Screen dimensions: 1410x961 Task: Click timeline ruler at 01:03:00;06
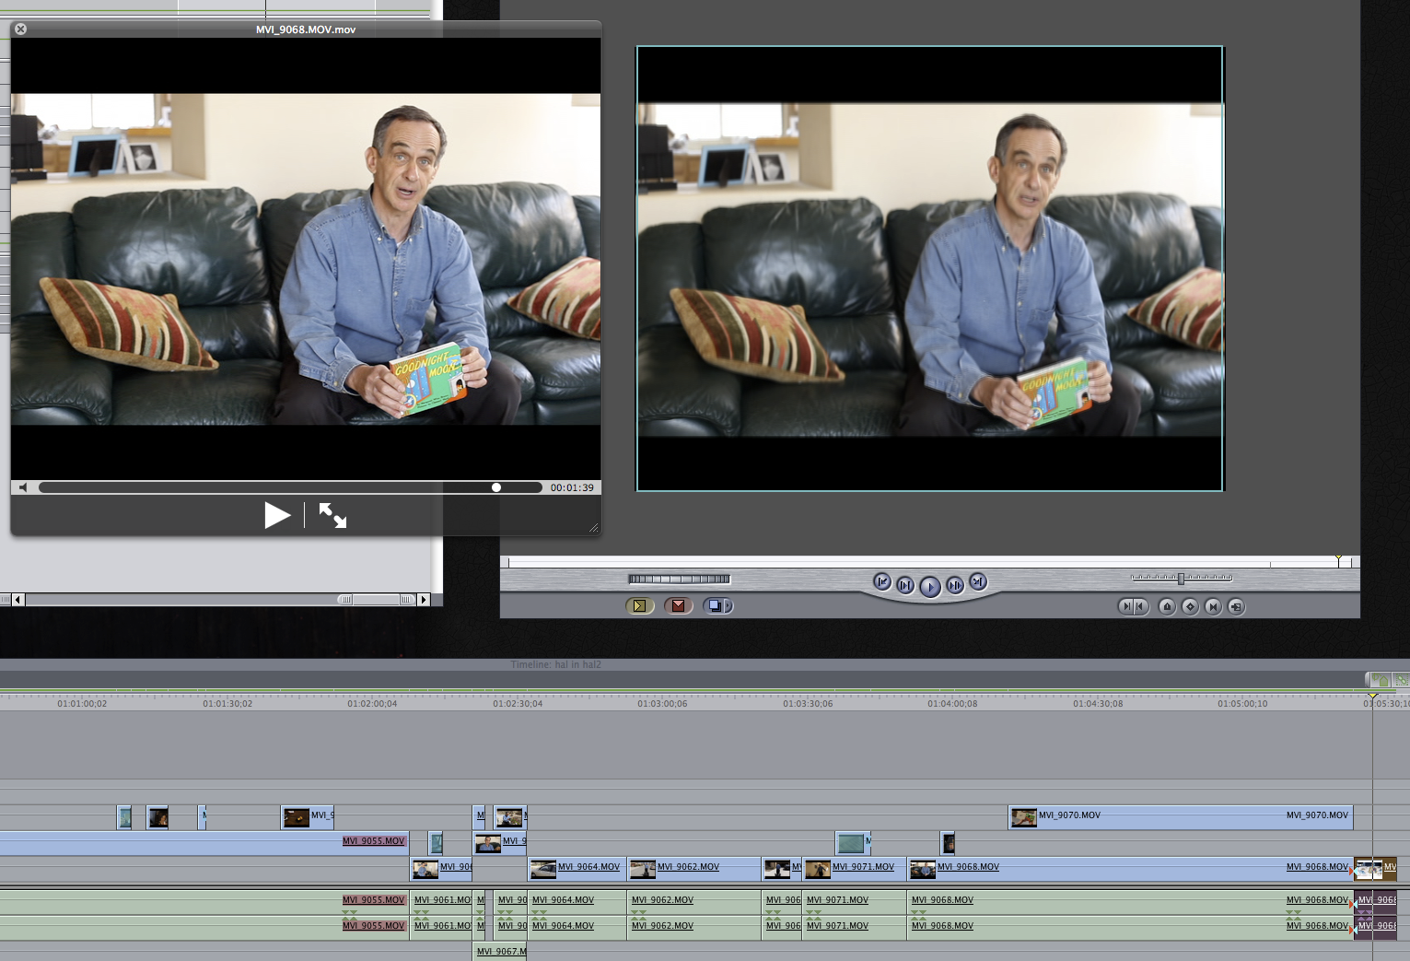[662, 704]
